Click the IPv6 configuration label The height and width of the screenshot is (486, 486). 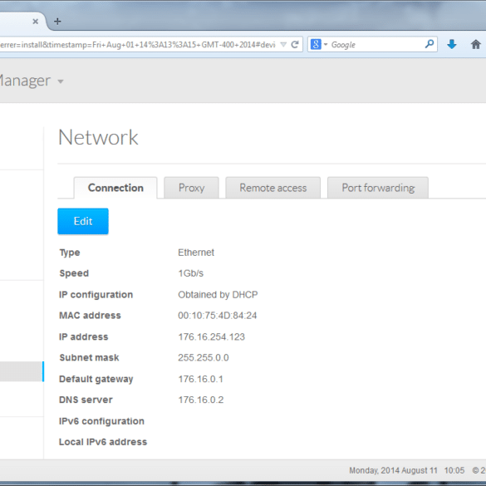pyautogui.click(x=101, y=421)
